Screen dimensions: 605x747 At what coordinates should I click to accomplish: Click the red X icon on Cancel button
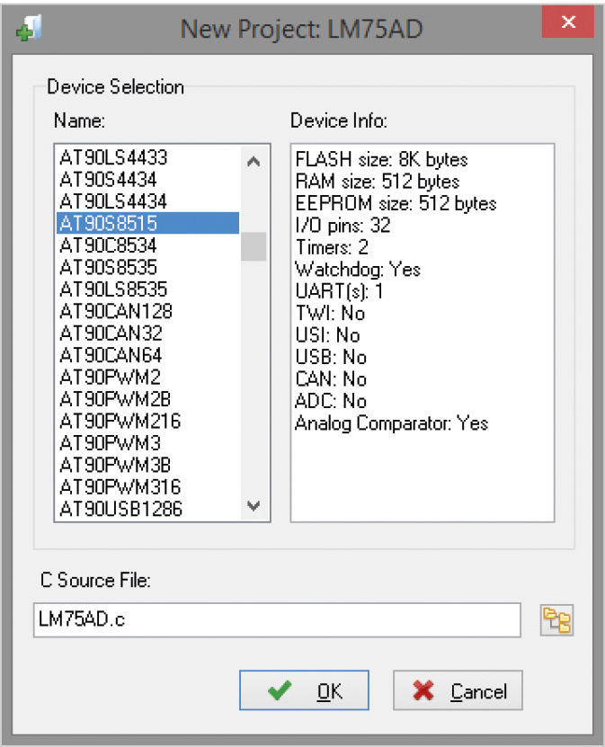point(423,690)
